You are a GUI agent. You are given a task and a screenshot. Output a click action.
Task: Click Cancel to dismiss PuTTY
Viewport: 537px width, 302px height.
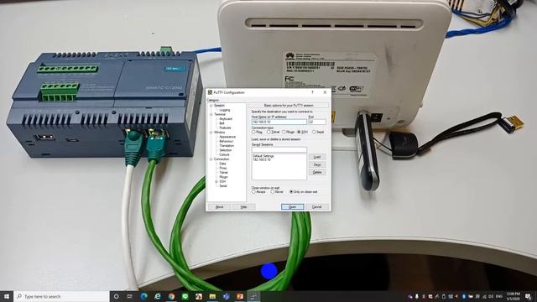(317, 207)
